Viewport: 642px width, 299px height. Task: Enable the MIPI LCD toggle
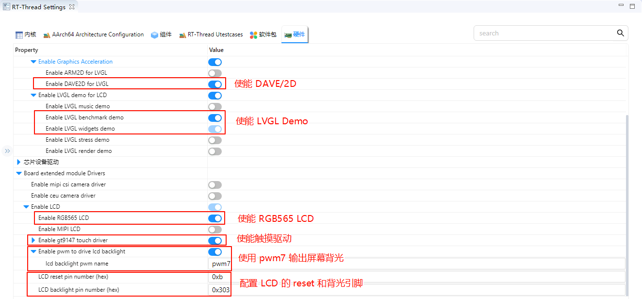pyautogui.click(x=214, y=229)
